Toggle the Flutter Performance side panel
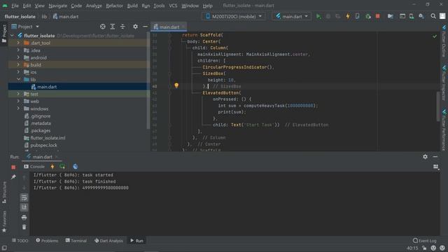This screenshot has width=448, height=252. click(x=444, y=129)
